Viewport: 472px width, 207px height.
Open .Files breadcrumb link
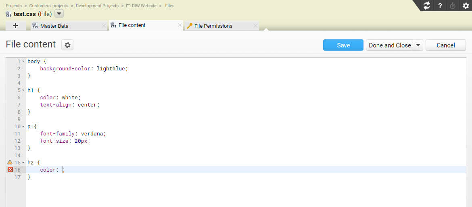click(x=169, y=6)
